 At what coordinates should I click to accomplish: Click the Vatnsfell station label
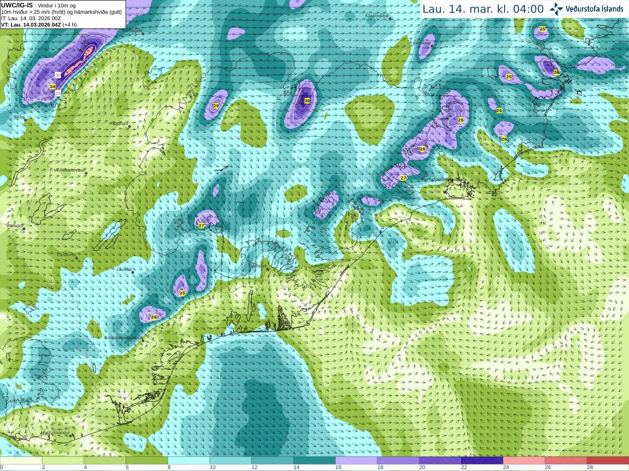coord(15,225)
